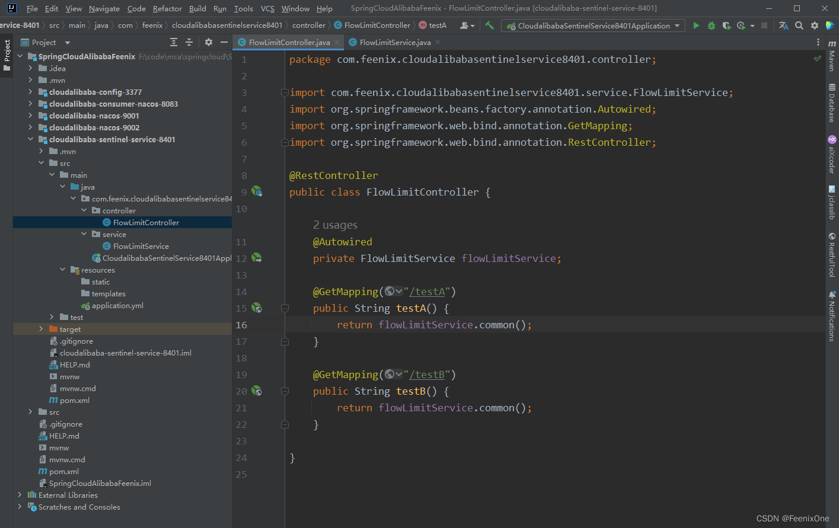Click the /testB mapping URL link
839x528 pixels.
coord(427,375)
